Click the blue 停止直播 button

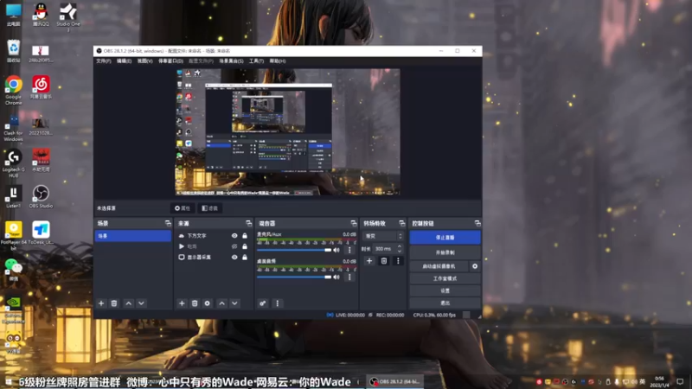click(x=445, y=237)
